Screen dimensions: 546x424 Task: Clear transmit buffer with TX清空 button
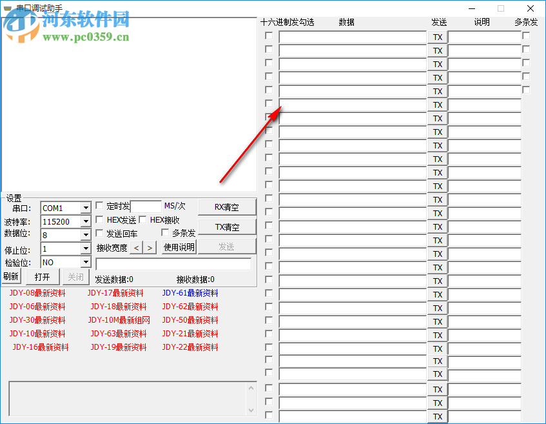(x=227, y=226)
